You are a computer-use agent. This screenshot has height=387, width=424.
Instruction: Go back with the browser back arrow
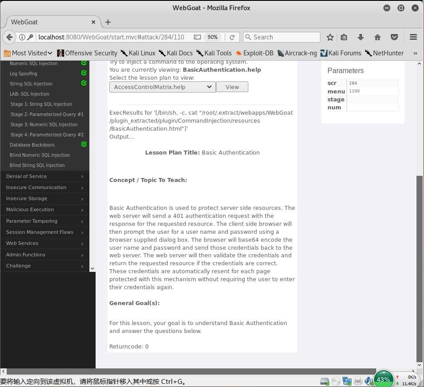(9, 37)
